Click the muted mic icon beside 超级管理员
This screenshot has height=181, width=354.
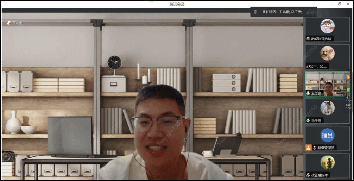[314, 148]
